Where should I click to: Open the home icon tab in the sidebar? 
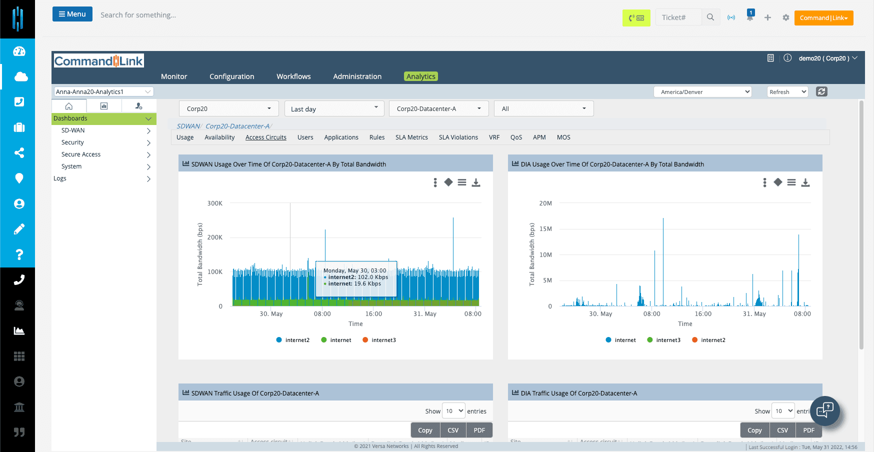point(69,106)
